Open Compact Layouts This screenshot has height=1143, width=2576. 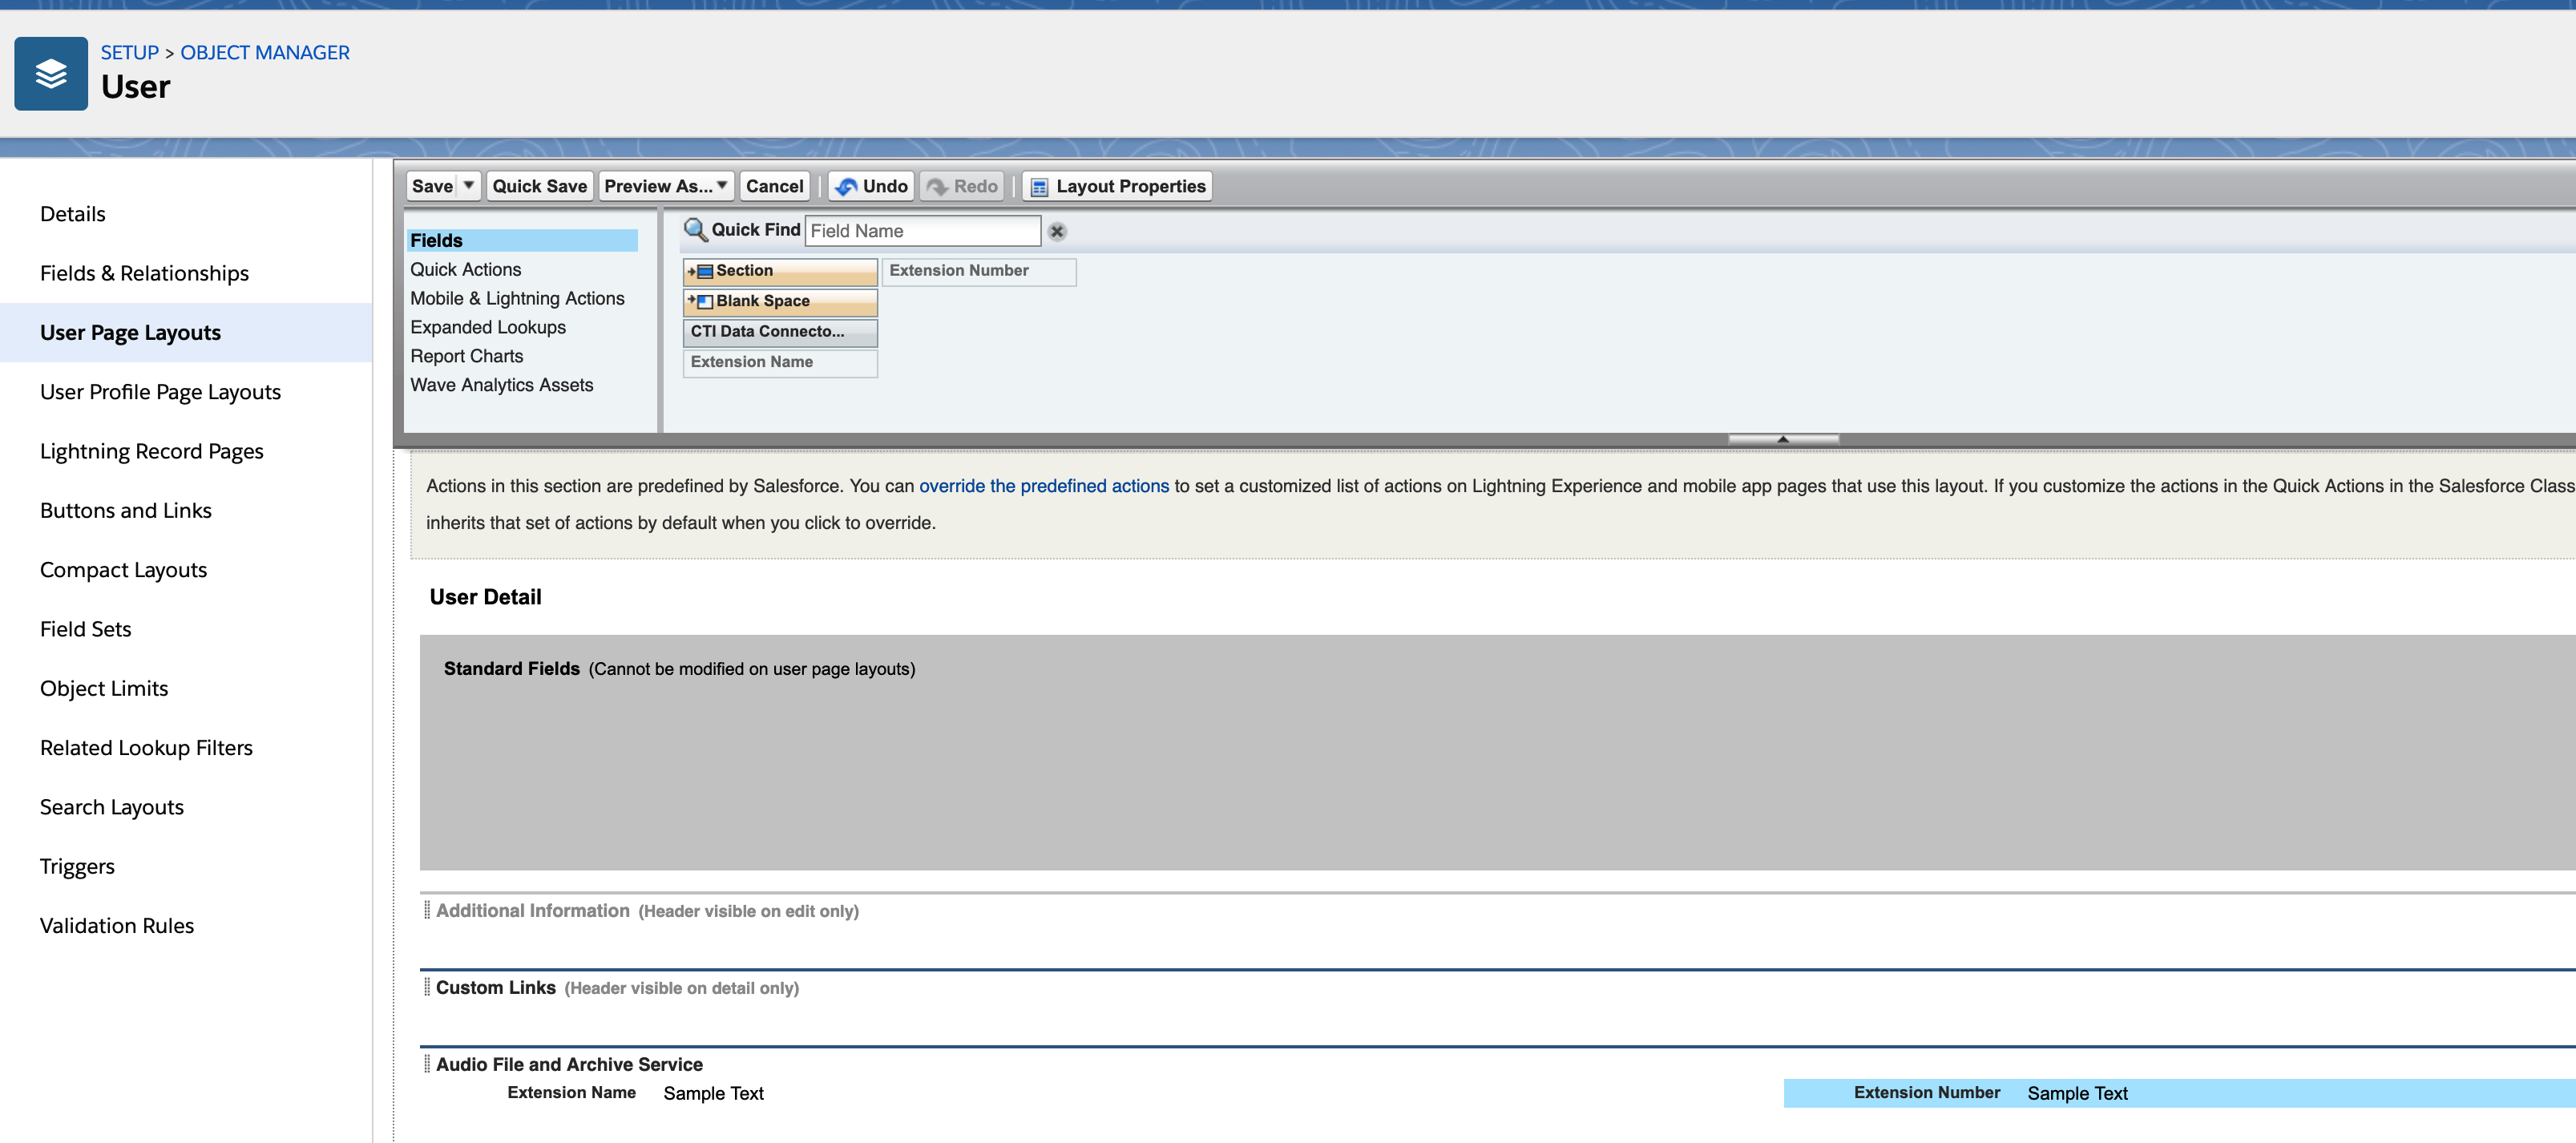tap(123, 570)
